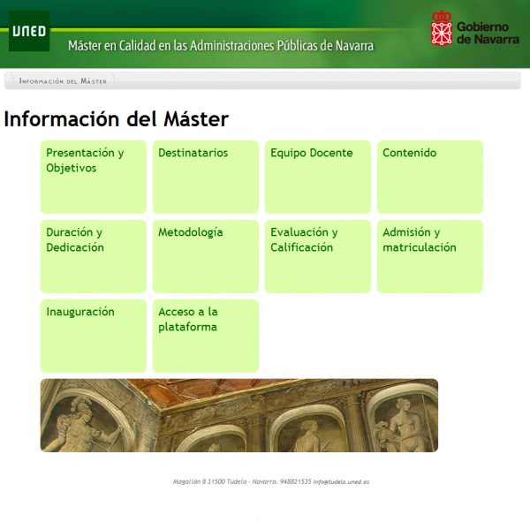
Task: Click the fresco banner image
Action: coord(238,415)
